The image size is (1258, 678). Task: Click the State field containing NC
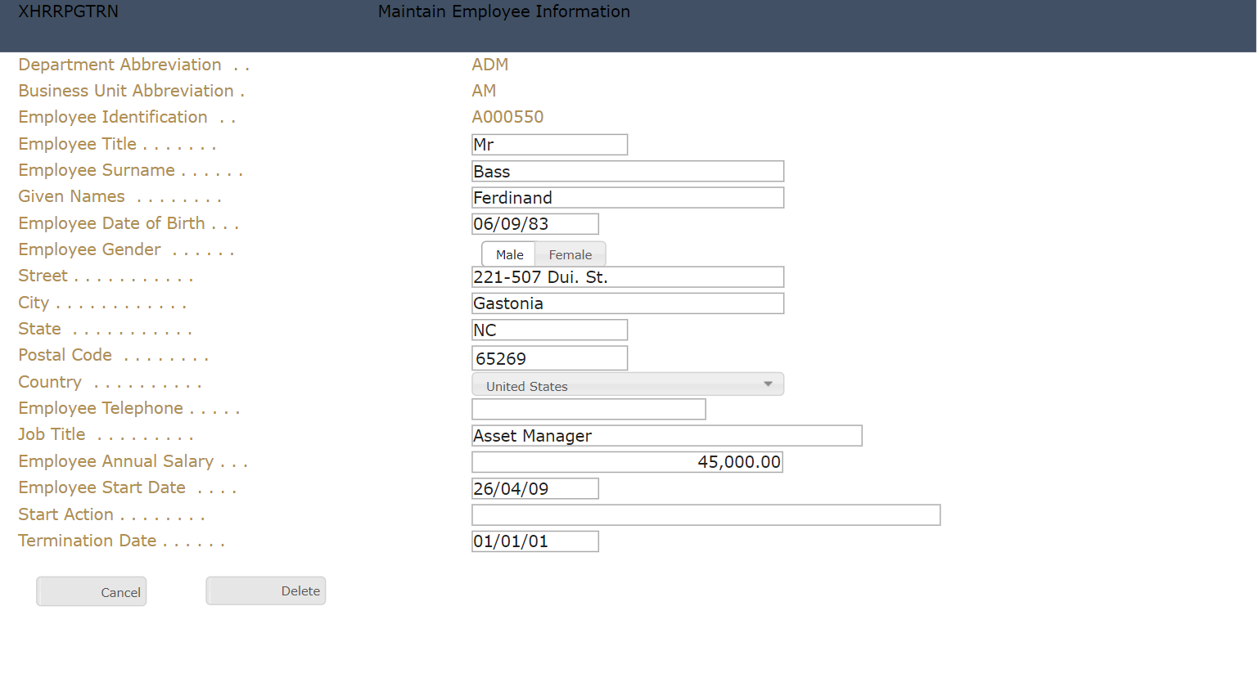549,330
